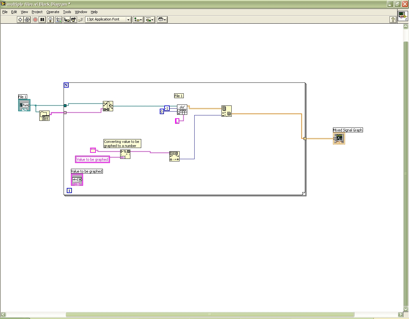Toggle Retain Wire Values button
The height and width of the screenshot is (319, 409).
(x=58, y=19)
